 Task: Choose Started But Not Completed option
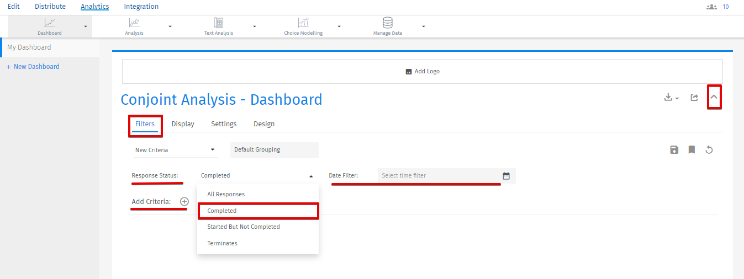[x=244, y=227]
